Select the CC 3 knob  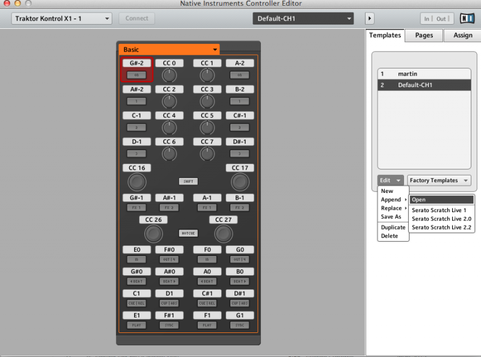click(x=207, y=102)
